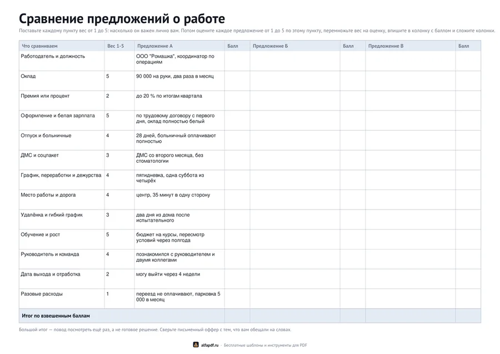Select the 'Место работы и дорога' row label
Viewport: 500px width, 354px height.
48,195
